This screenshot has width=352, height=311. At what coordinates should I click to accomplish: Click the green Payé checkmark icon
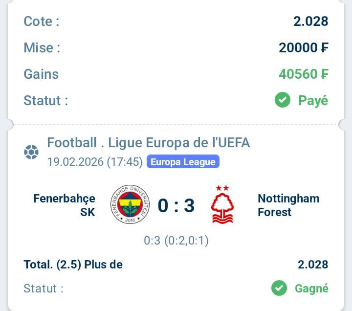[282, 101]
